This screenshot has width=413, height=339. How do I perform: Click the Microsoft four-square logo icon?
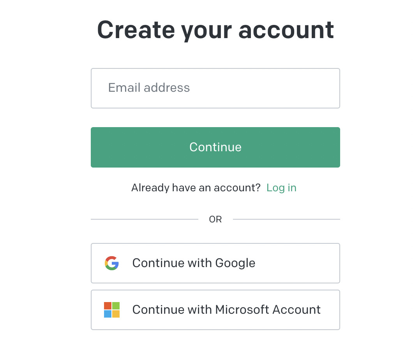[112, 310]
